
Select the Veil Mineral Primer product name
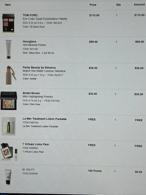tap(34, 45)
